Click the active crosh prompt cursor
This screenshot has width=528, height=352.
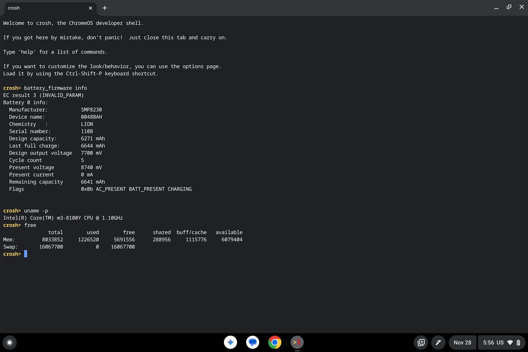tap(26, 254)
